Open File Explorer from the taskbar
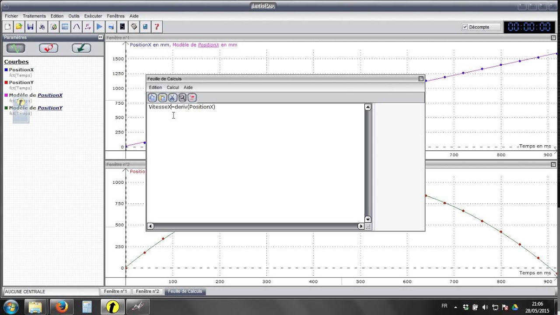Viewport: 560px width, 315px height. pos(35,307)
